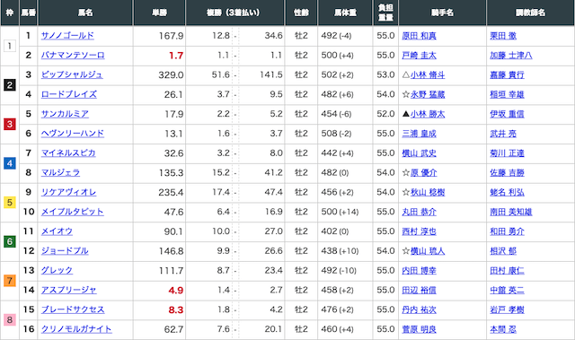The image size is (575, 340).
Task: Open horse link ジョードプル
Action: point(65,250)
